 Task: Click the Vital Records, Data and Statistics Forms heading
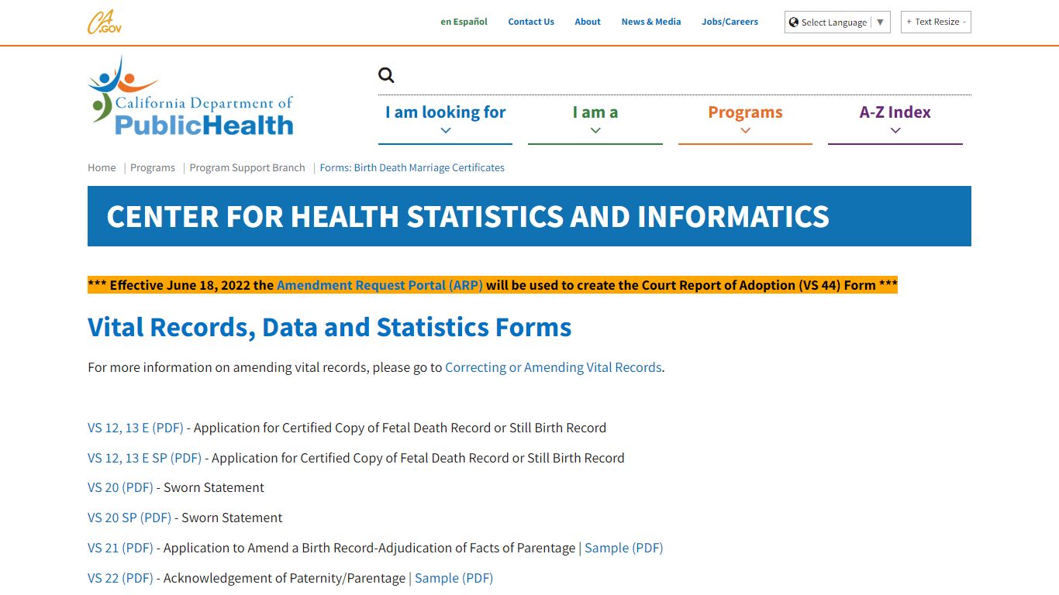click(329, 327)
